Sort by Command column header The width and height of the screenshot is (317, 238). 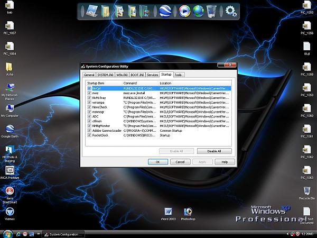pos(141,83)
